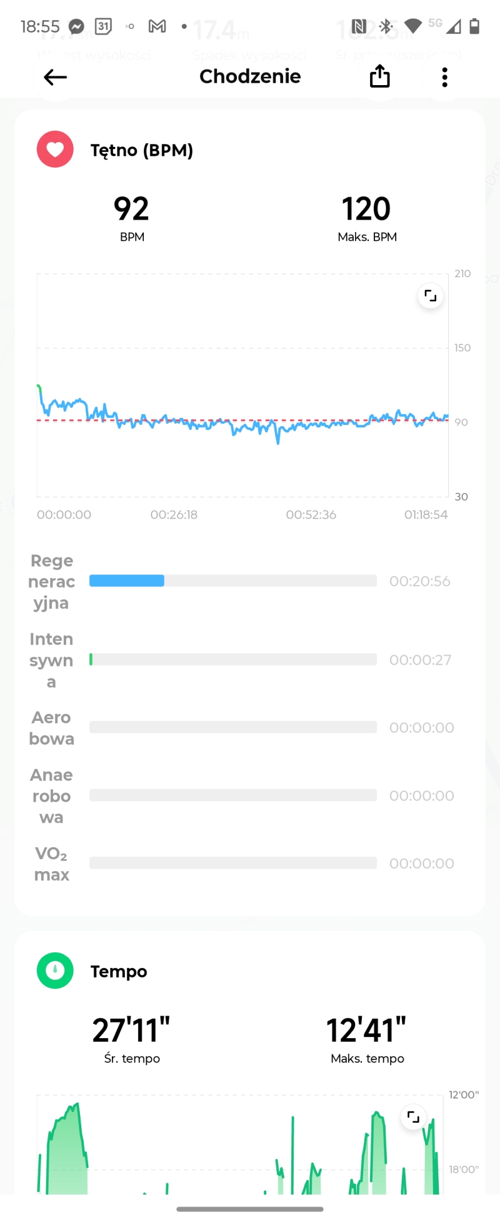Tap the green Tempo gauge icon

click(x=55, y=971)
